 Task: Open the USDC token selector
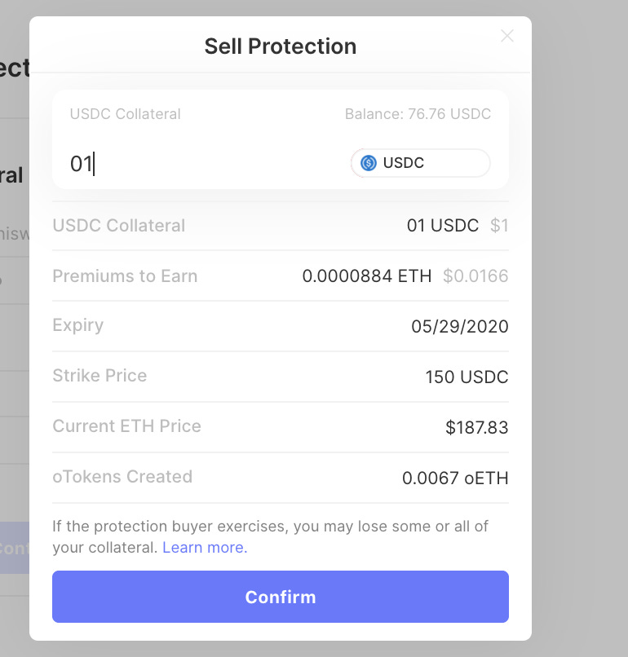click(420, 163)
